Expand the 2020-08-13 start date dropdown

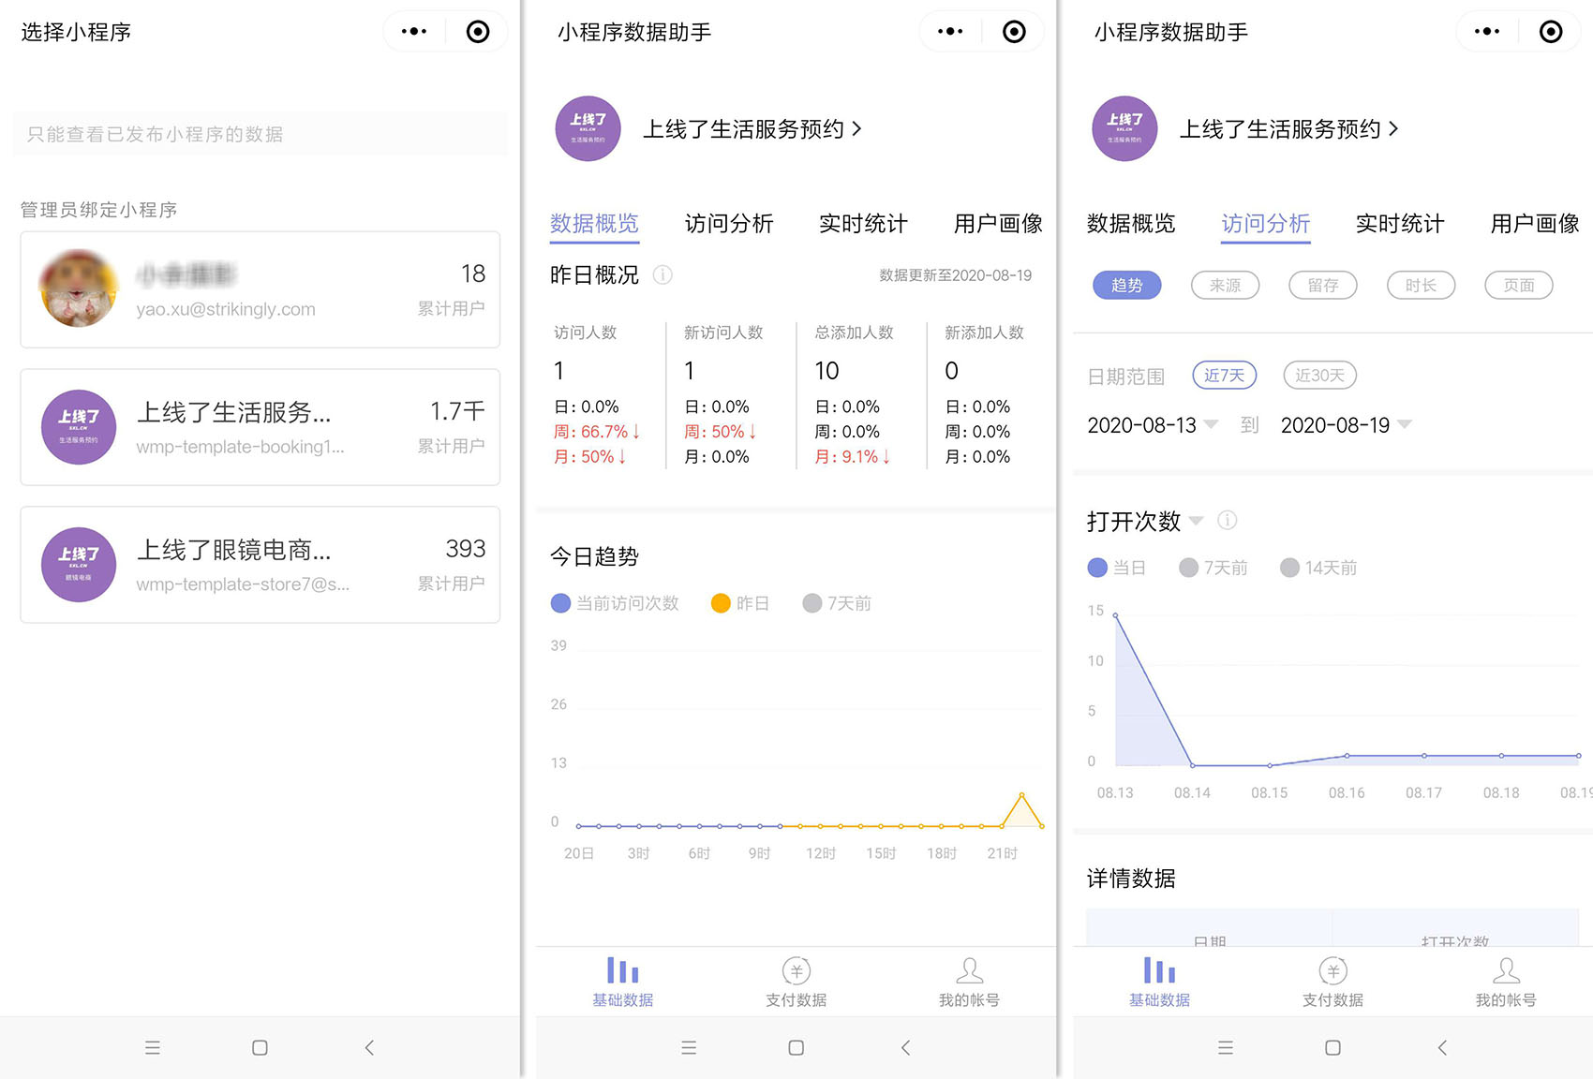click(x=1212, y=425)
